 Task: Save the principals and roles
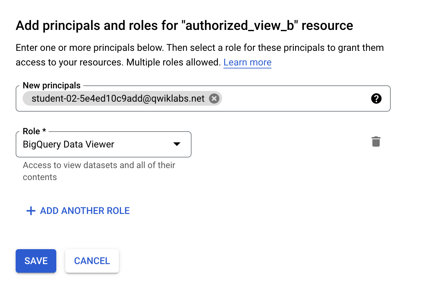pyautogui.click(x=36, y=261)
